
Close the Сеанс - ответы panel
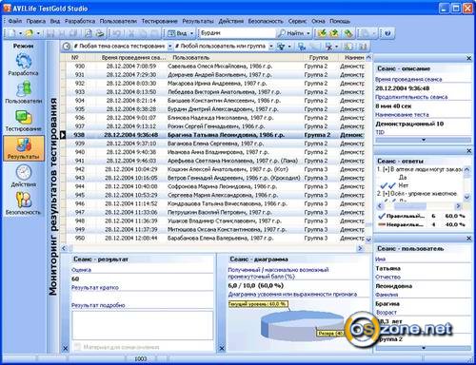point(468,151)
